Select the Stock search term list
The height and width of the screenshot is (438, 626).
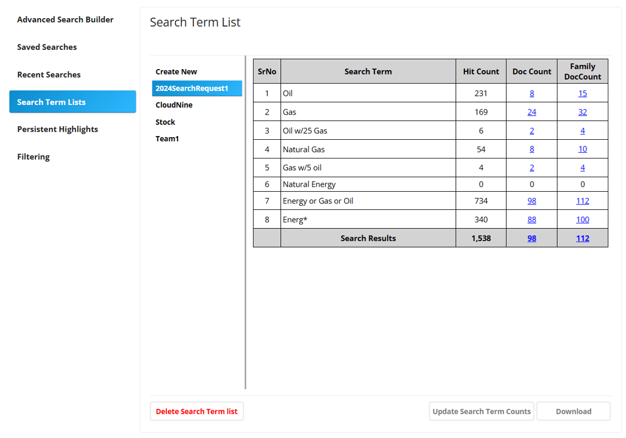[165, 122]
